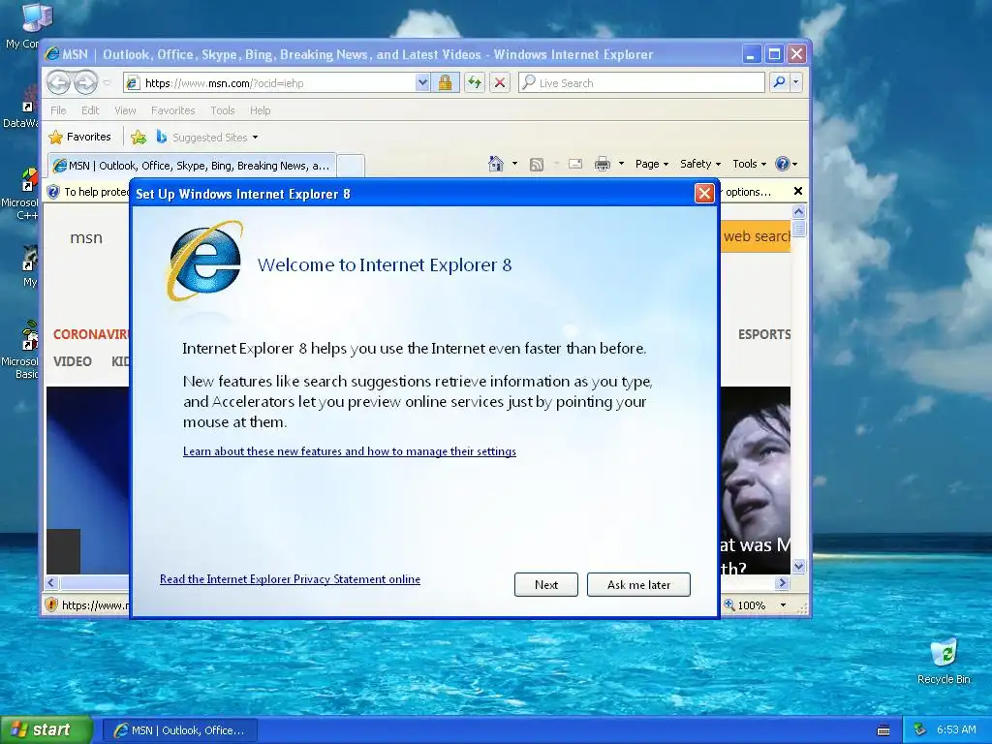Click the news photo thumbnail on MSN
The width and height of the screenshot is (992, 744).
click(756, 480)
